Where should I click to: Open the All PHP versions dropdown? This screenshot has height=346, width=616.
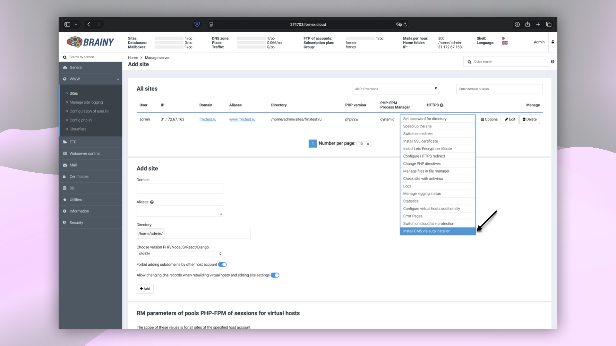point(395,89)
